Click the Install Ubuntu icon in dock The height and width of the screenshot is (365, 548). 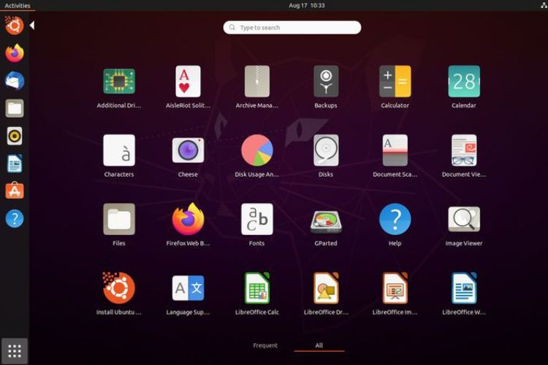[x=15, y=26]
